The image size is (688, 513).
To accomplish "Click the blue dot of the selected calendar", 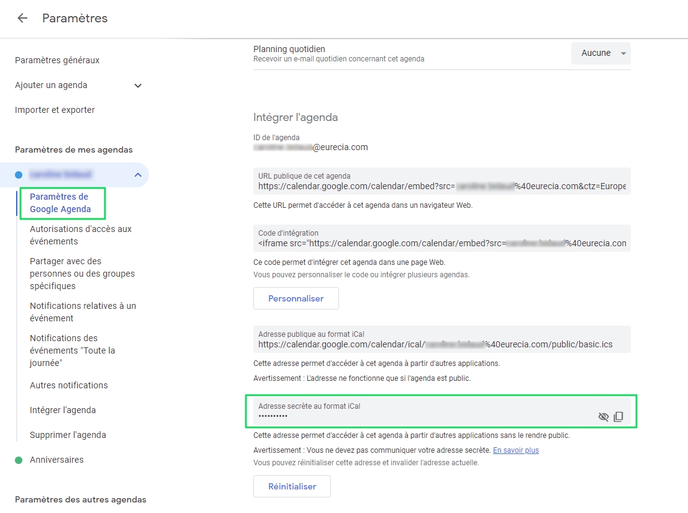I will pyautogui.click(x=19, y=175).
